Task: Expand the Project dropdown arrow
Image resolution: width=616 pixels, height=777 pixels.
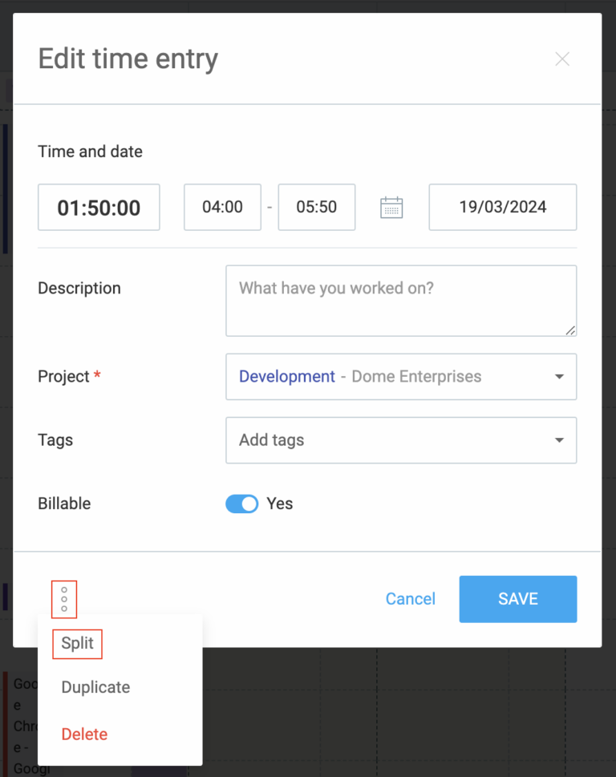Action: click(559, 377)
